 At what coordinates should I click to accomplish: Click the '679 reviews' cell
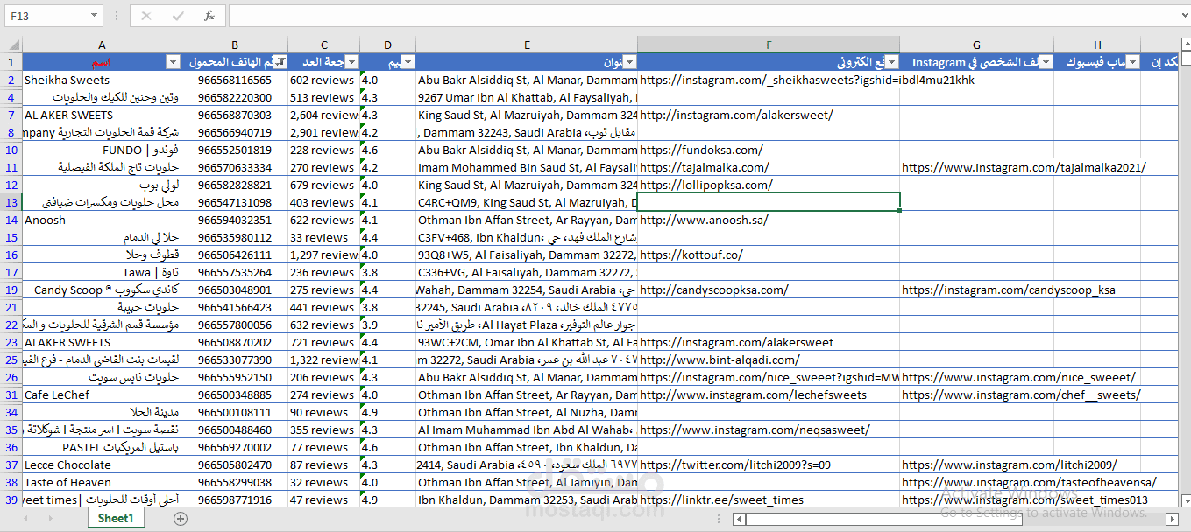323,185
